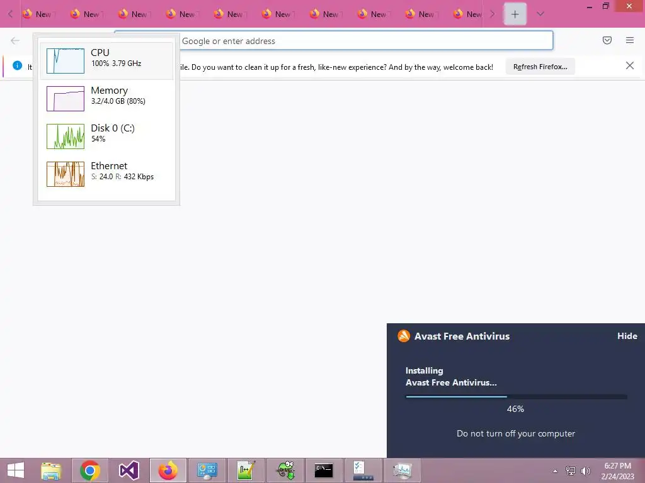Screen dimensions: 645x483
Task: Open Task Manager from the taskbar
Action: pyautogui.click(x=402, y=470)
